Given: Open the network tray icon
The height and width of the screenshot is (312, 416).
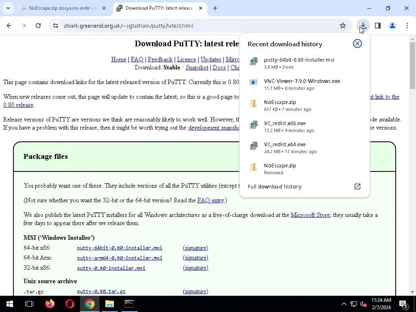Looking at the screenshot, I should [x=354, y=304].
